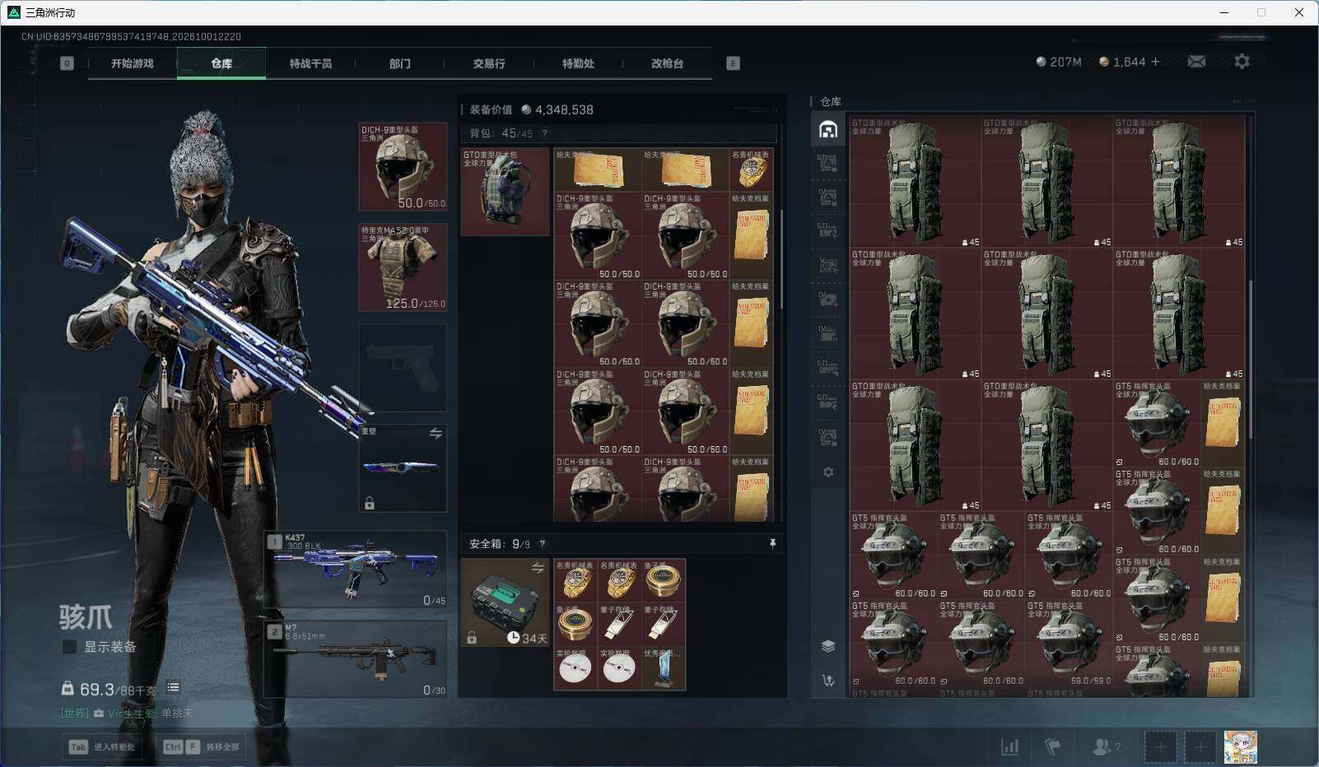This screenshot has width=1319, height=767.
Task: Click the help icon beside 安全箱 9/9
Action: (x=542, y=544)
